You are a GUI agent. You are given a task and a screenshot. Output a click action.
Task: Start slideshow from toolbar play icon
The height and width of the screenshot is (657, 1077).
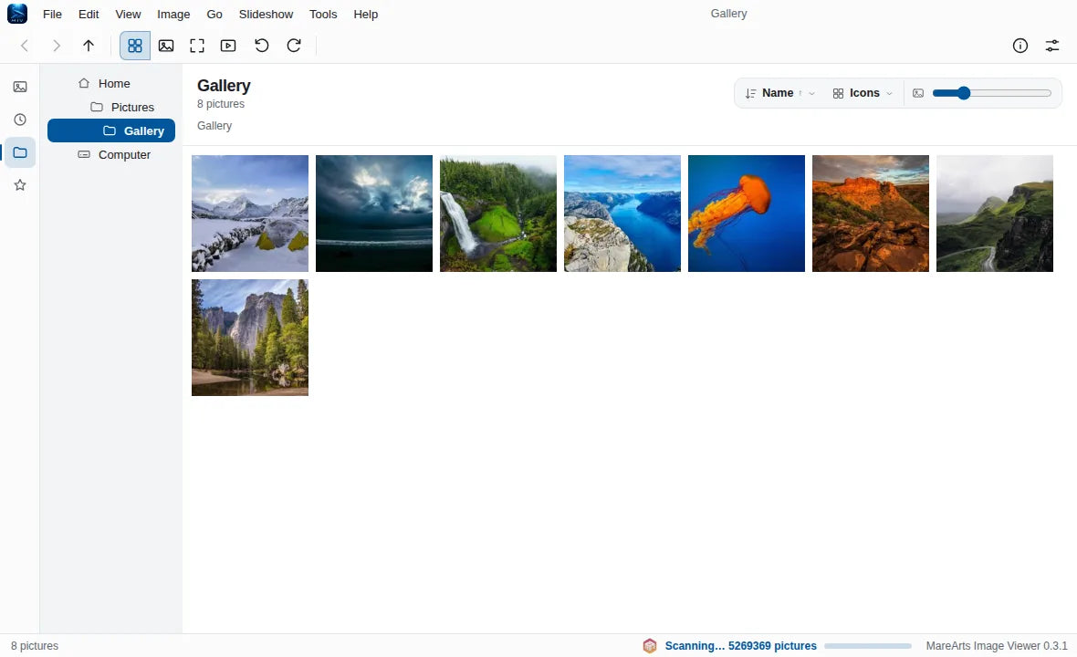[228, 46]
